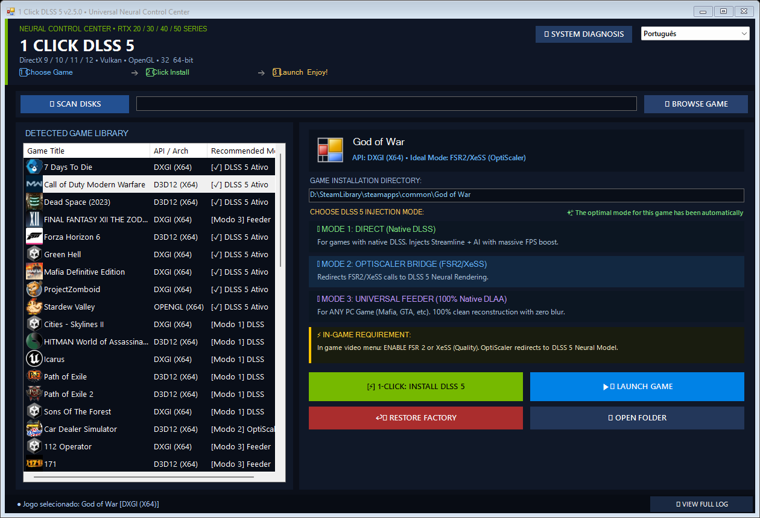Select the Call of Duty Modern Warfare row
This screenshot has width=760, height=518.
[x=150, y=184]
